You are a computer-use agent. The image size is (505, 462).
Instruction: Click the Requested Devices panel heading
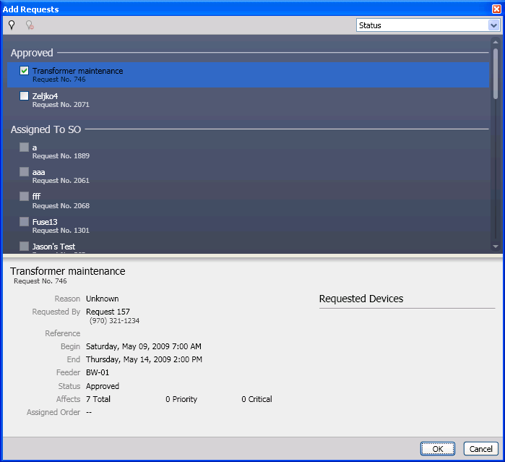pos(361,299)
